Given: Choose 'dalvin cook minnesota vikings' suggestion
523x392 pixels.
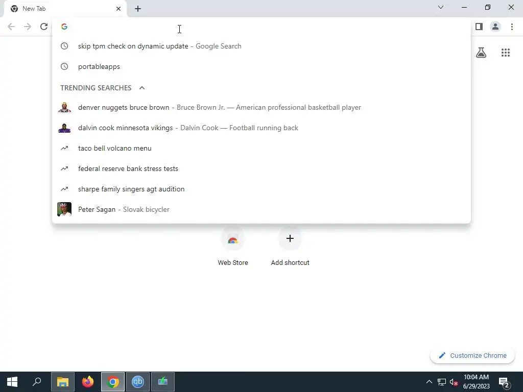Looking at the screenshot, I should (261, 128).
